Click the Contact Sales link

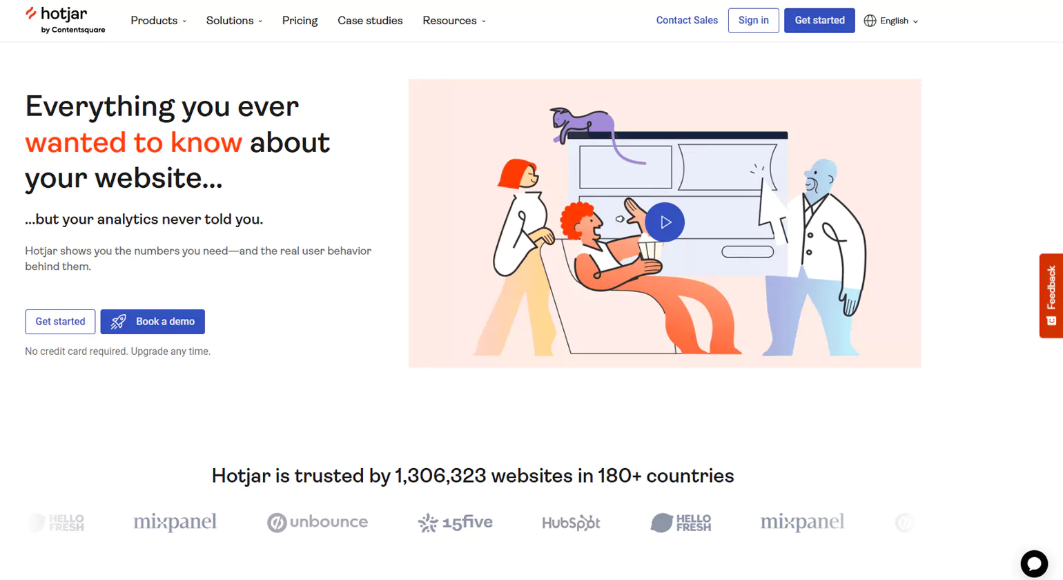[x=687, y=20]
